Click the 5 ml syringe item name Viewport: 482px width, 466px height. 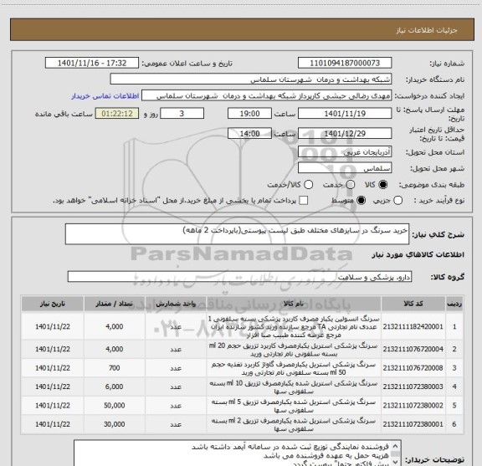(x=294, y=406)
